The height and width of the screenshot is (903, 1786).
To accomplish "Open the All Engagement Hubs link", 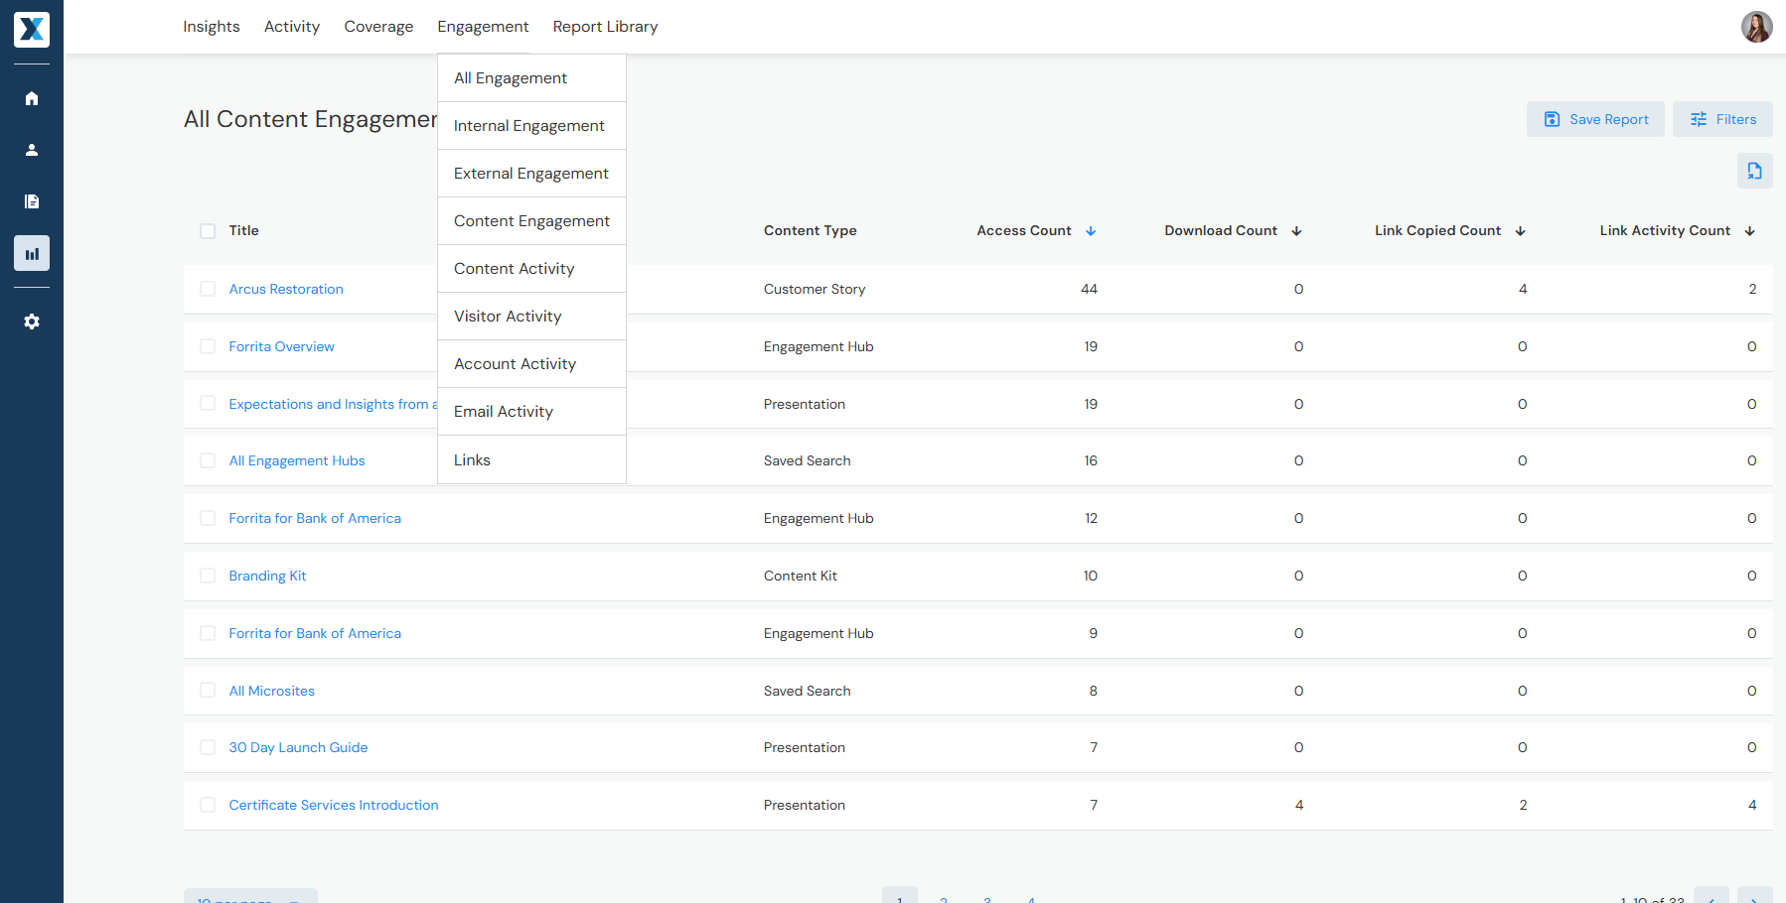I will click(297, 460).
